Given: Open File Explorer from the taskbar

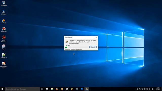Looking at the screenshot, I should tap(52, 89).
